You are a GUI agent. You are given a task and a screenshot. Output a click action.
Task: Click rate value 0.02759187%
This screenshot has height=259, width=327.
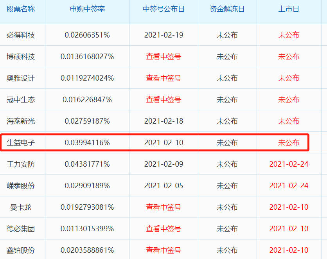(x=87, y=121)
